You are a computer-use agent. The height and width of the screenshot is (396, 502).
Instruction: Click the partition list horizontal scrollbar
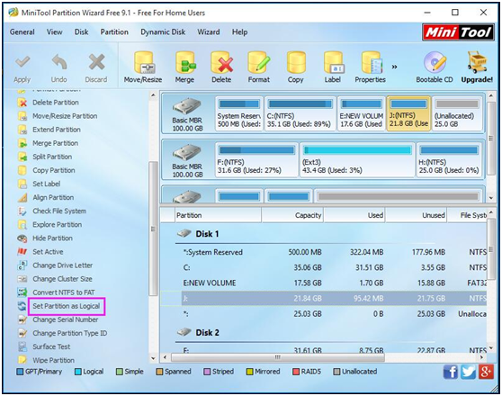tap(278, 357)
